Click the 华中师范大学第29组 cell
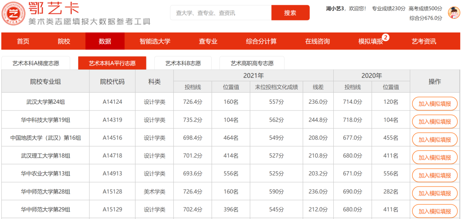The height and width of the screenshot is (219, 462). [x=45, y=210]
